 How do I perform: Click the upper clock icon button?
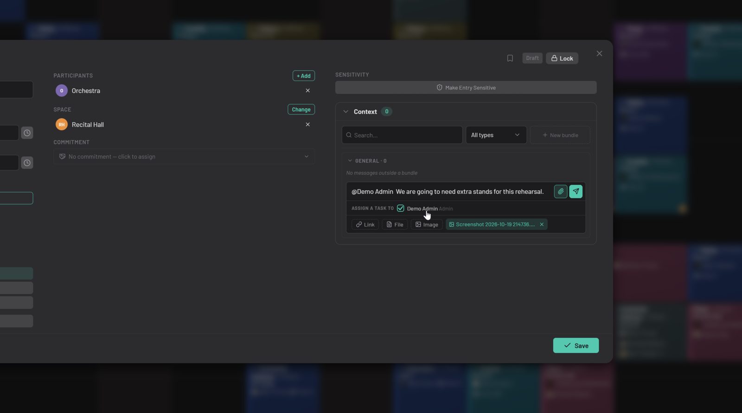click(x=27, y=133)
